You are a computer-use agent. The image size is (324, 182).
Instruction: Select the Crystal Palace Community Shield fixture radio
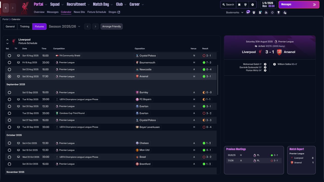pos(9,56)
